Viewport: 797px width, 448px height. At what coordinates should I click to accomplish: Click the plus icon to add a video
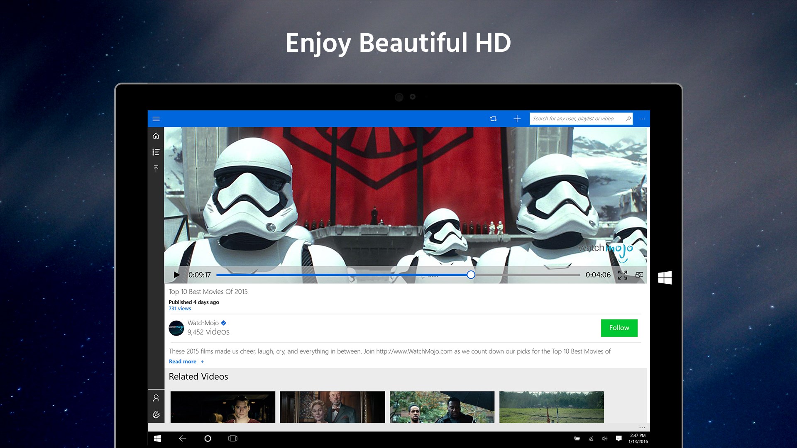tap(517, 119)
